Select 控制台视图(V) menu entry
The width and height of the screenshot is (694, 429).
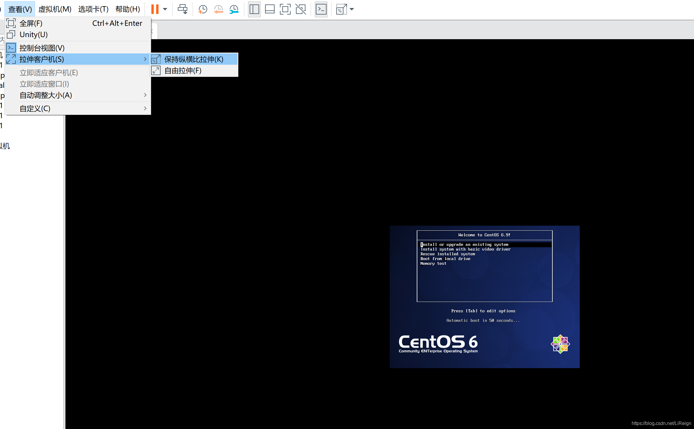[x=78, y=48]
